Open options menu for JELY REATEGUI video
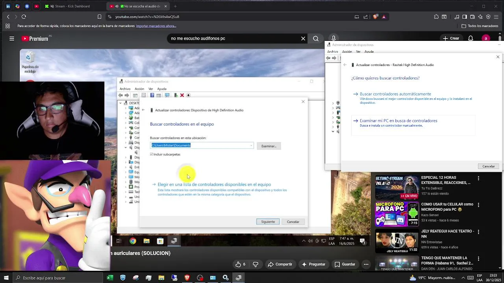504x283 pixels. click(x=478, y=232)
